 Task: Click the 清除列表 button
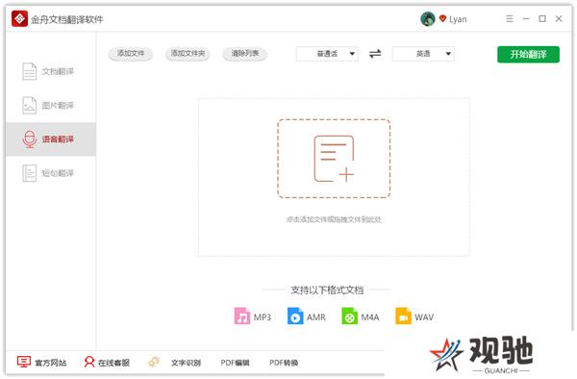point(244,54)
